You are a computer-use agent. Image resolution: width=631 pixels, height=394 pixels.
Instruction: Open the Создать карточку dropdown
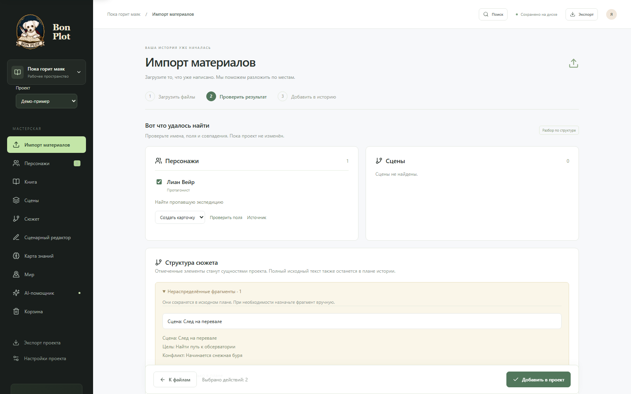pyautogui.click(x=180, y=217)
